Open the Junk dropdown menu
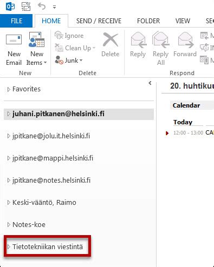The height and width of the screenshot is (267, 214). coord(69,61)
